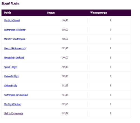140x123 pixels.
Task: Select the 2023/24 season cell
Action: point(65,113)
